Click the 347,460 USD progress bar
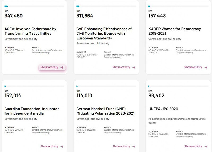Image resolution: width=212 pixels, height=152 pixels. pyautogui.click(x=34, y=6)
